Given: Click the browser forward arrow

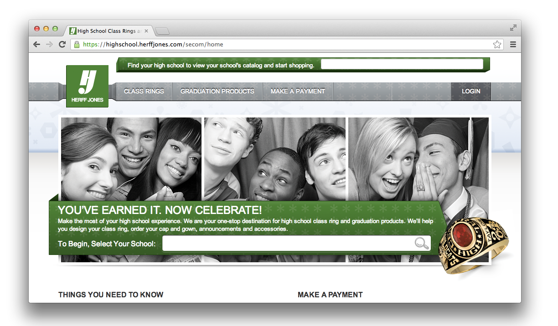Looking at the screenshot, I should tap(50, 45).
